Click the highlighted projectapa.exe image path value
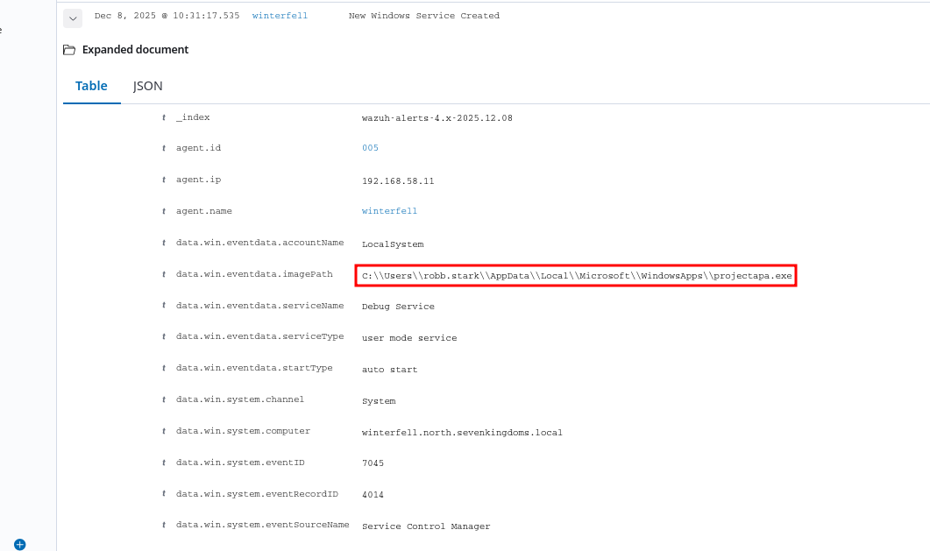This screenshot has height=551, width=930. pos(576,276)
